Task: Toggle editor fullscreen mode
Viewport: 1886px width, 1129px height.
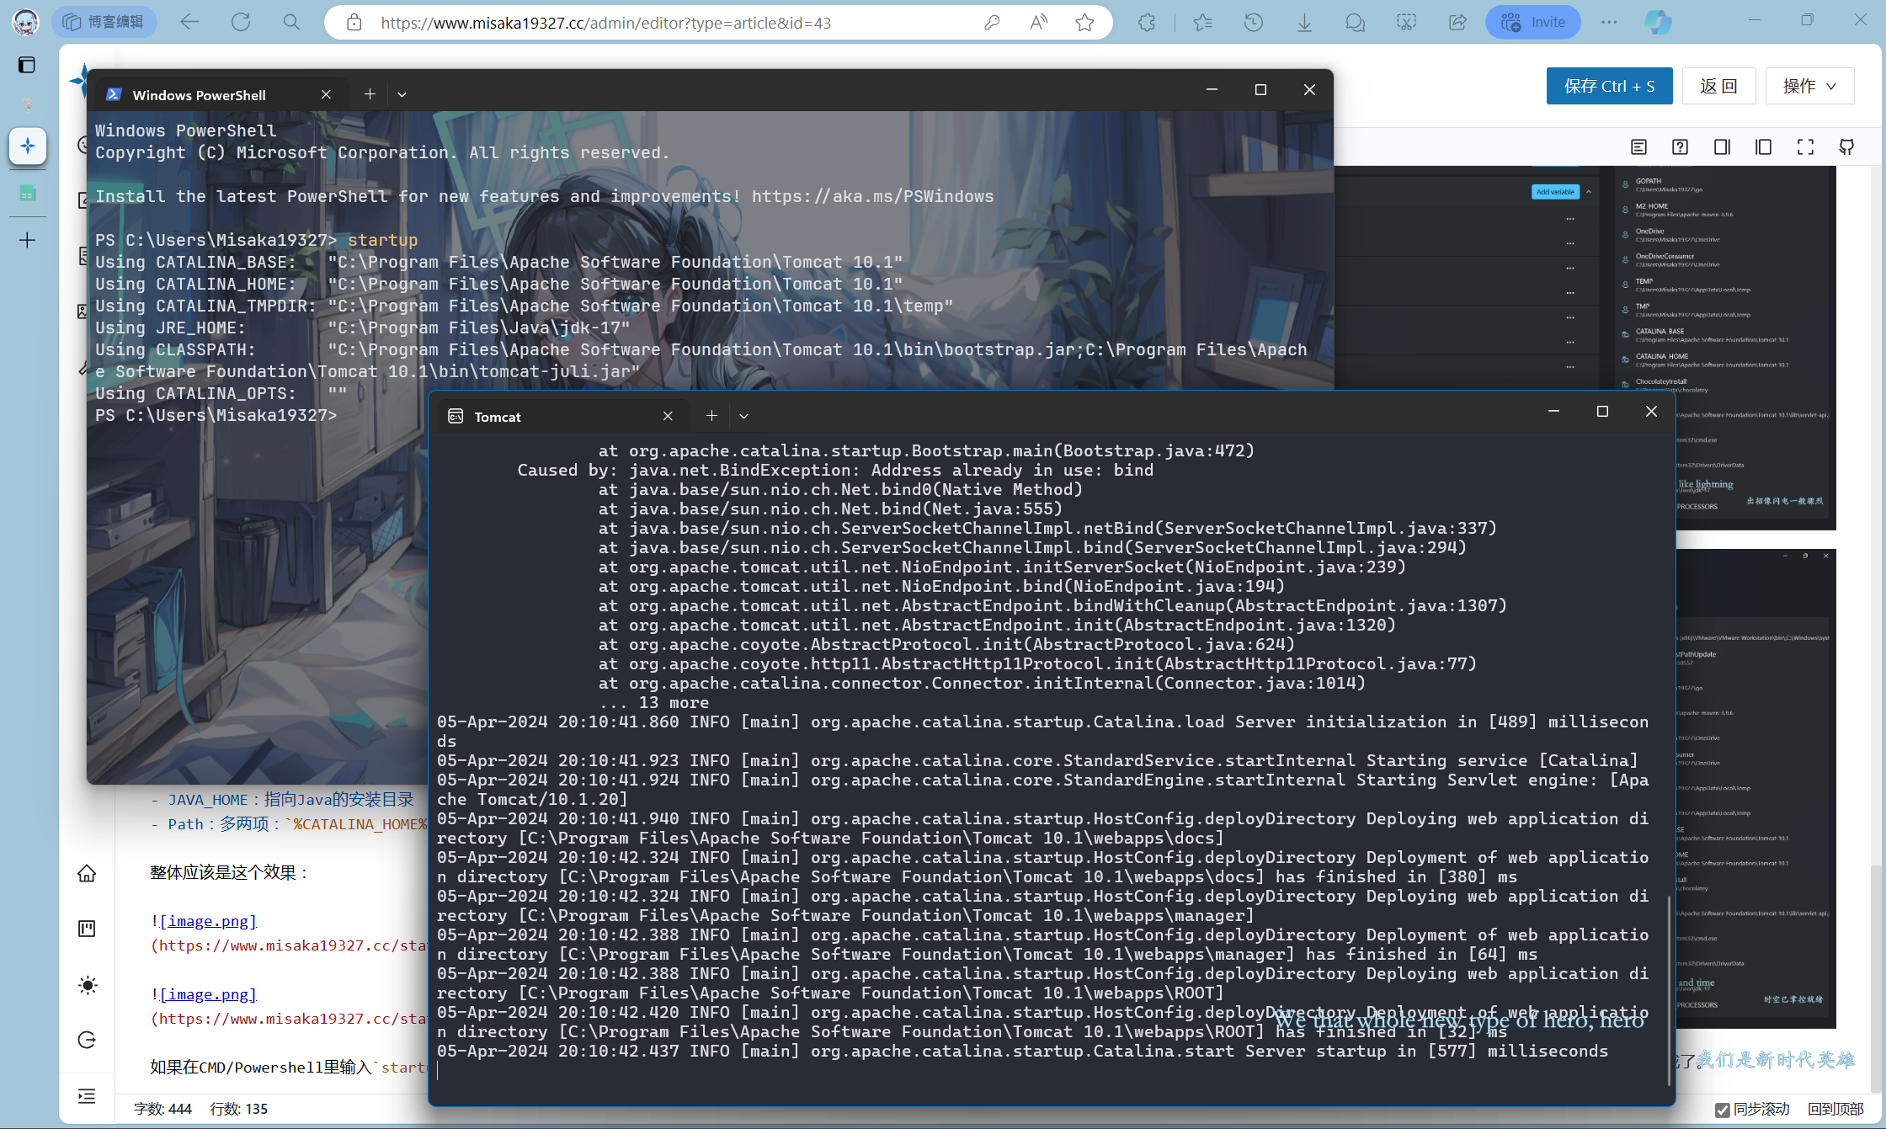Action: coord(1805,147)
